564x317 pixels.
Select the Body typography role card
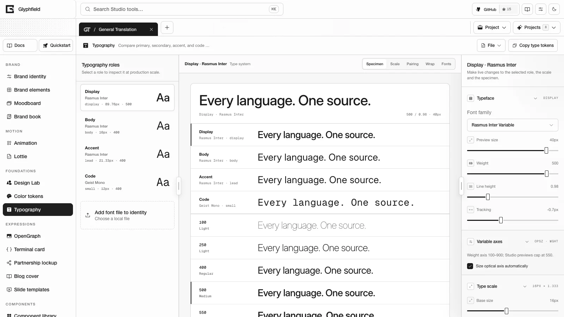[127, 126]
